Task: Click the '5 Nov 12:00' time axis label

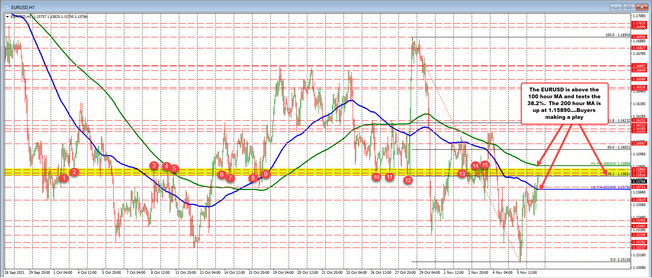Action: [x=527, y=273]
